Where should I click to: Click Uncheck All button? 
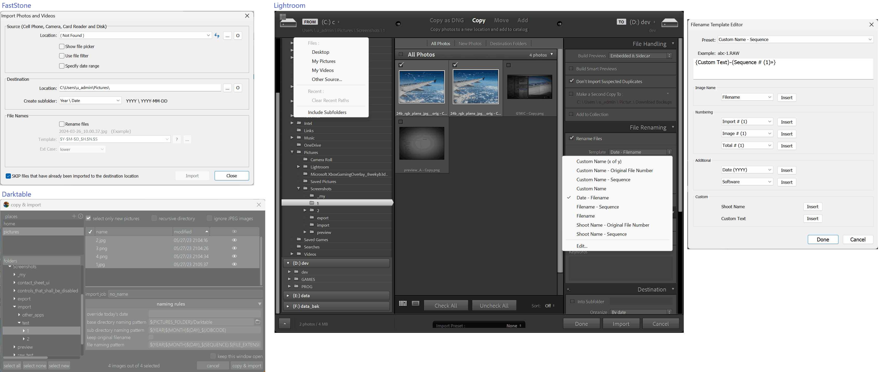494,305
